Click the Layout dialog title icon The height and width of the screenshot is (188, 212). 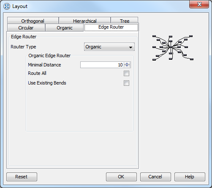point(7,6)
